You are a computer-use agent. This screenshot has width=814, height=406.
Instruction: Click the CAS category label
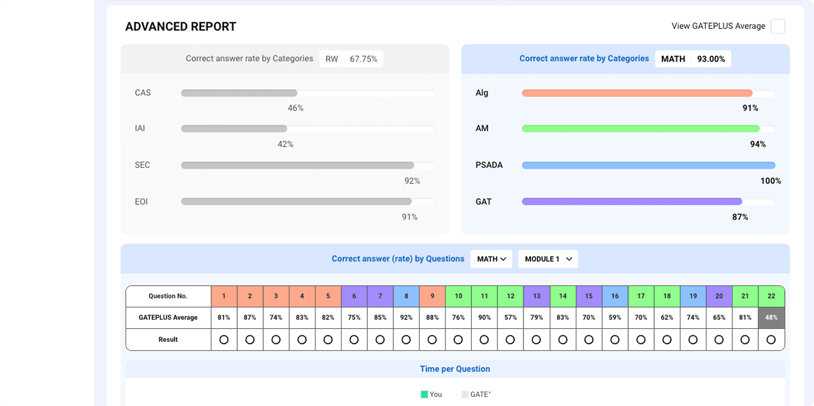(142, 93)
